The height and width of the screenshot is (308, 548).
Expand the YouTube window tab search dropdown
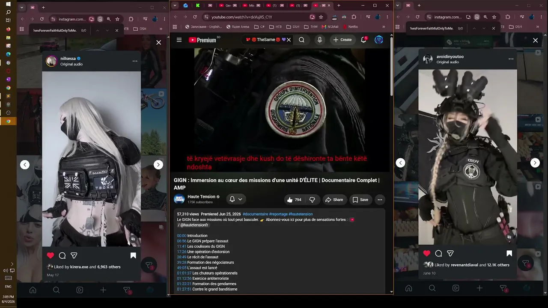coord(175,6)
